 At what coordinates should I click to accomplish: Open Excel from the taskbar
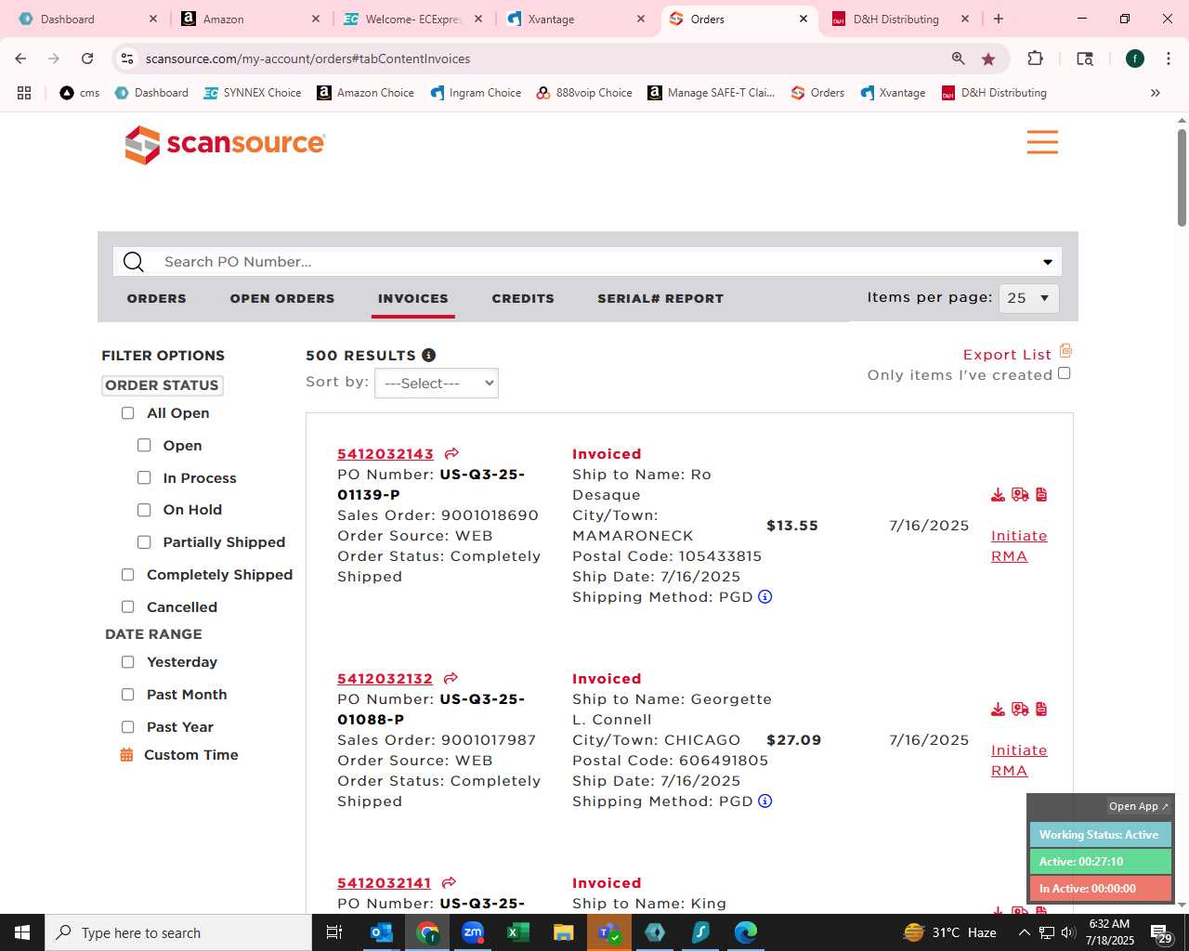[x=518, y=932]
